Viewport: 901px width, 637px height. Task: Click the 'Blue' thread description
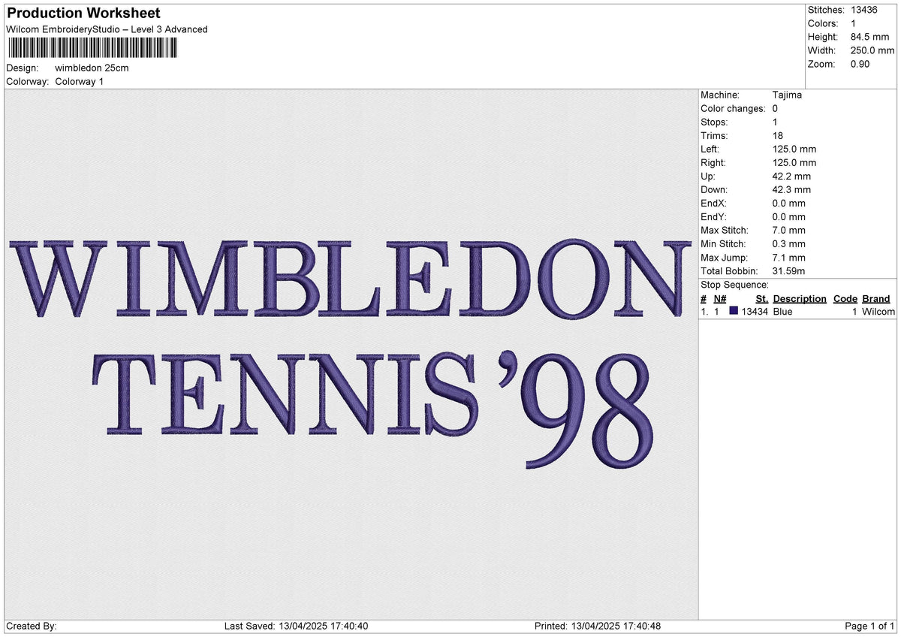[x=783, y=312]
